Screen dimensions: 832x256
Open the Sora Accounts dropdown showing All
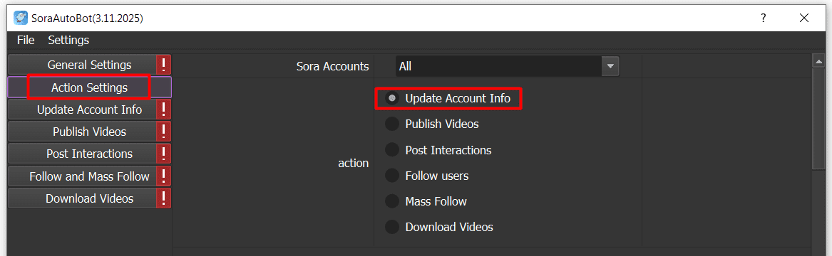tap(508, 66)
